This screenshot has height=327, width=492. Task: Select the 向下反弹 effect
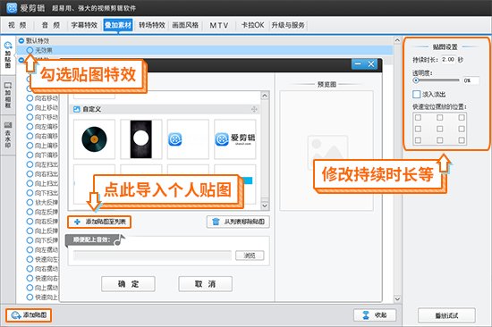pos(30,240)
